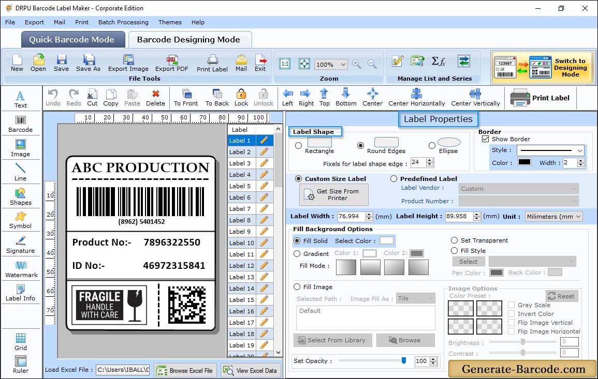Select Rectangle label shape
Viewport: 598px width, 379px height.
point(299,145)
